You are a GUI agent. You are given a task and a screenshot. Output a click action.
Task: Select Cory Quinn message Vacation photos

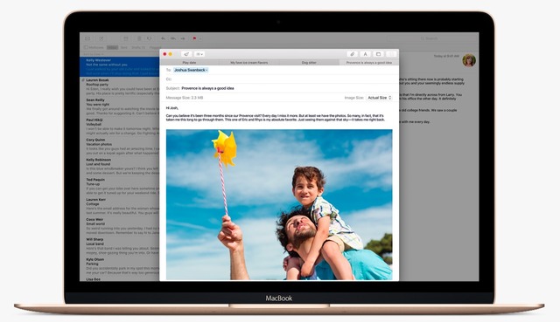[119, 147]
